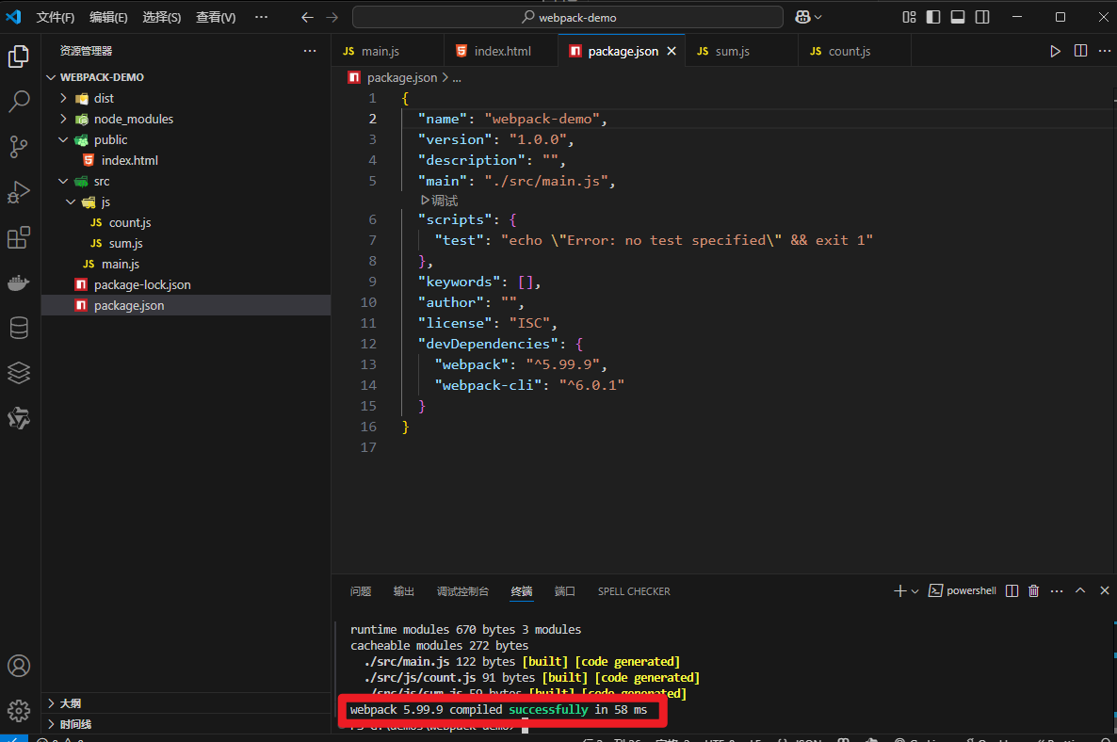Close the terminal panel

(x=1104, y=591)
